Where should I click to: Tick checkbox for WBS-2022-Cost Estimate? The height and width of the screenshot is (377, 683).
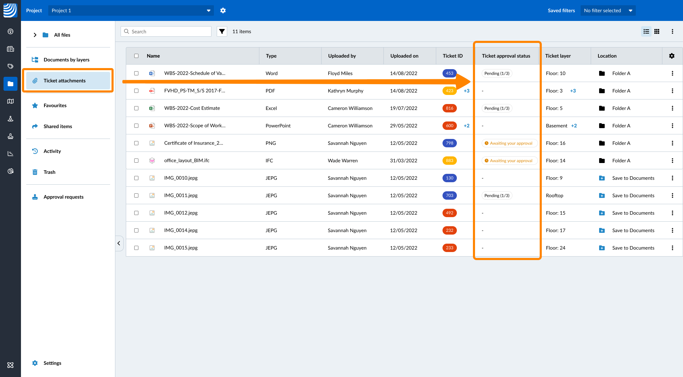[136, 108]
